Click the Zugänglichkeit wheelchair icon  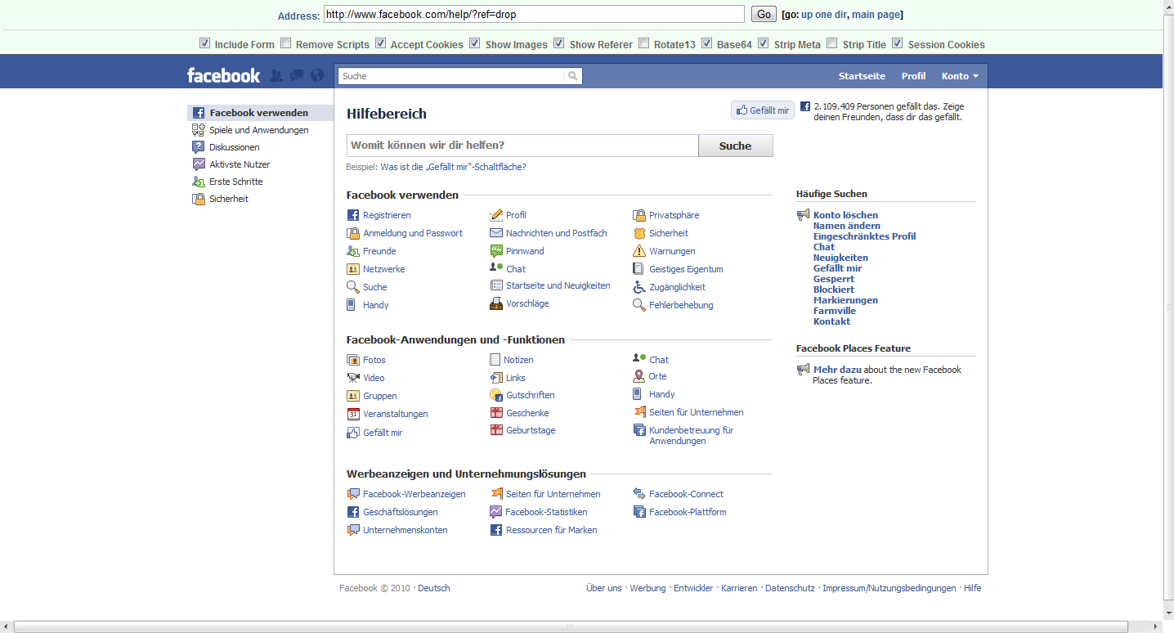(x=639, y=287)
